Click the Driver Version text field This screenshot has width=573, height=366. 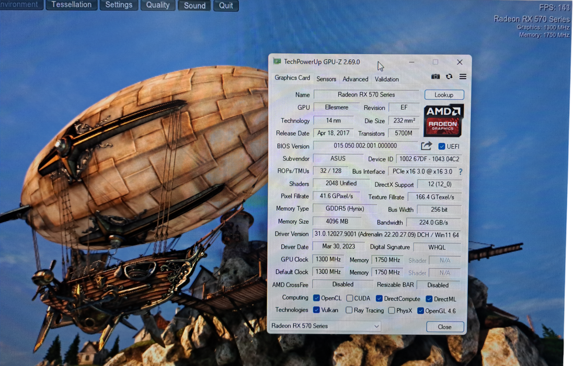[387, 234]
